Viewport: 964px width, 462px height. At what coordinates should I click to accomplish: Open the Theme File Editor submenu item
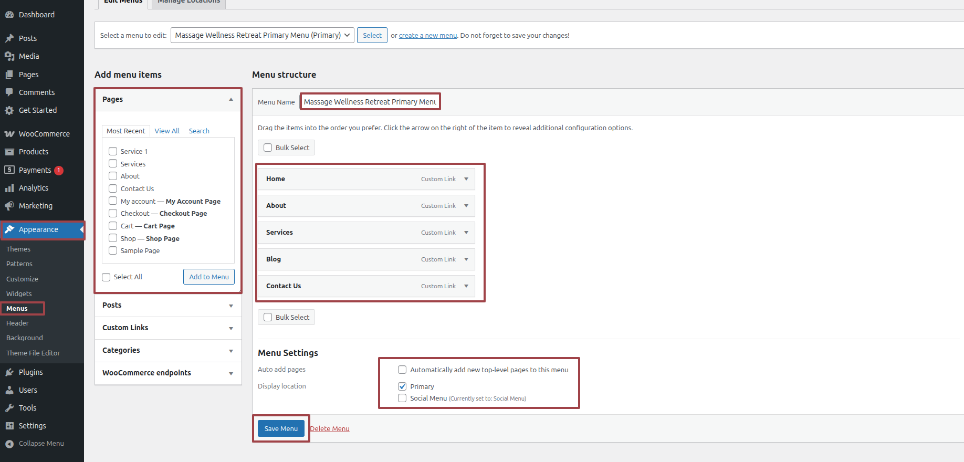point(33,353)
